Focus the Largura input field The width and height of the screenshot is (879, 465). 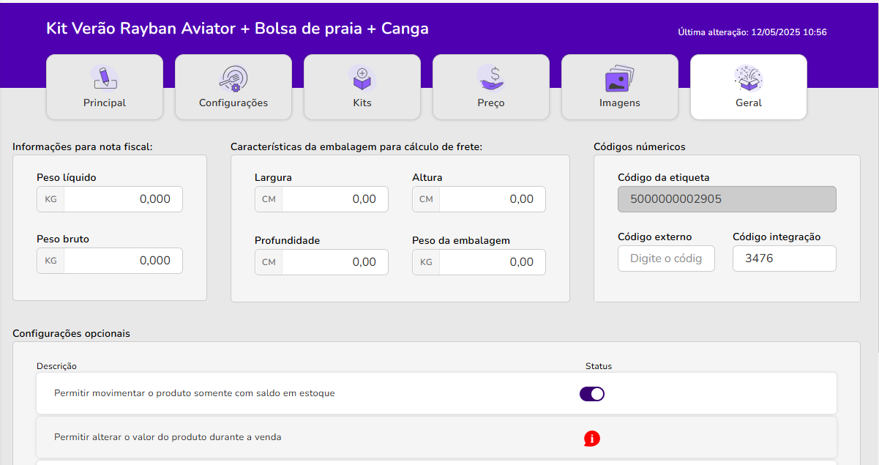click(335, 199)
